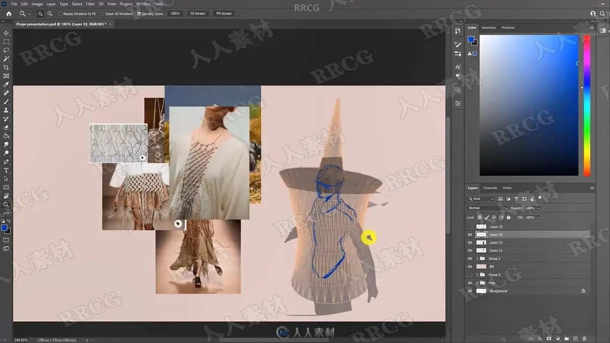Click the Fit Screen button

[x=198, y=14]
